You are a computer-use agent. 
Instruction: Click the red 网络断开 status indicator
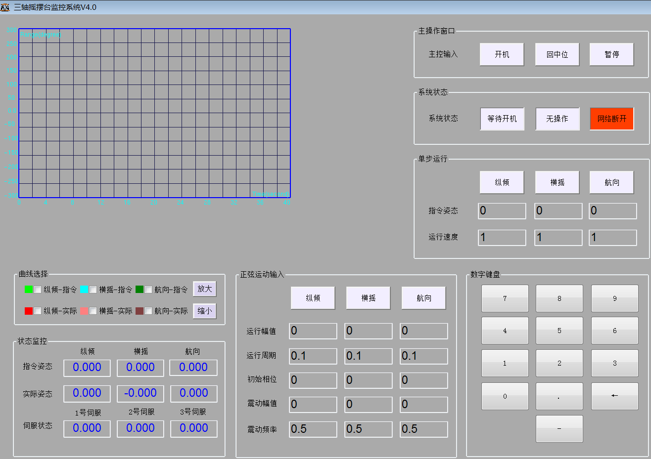point(611,119)
